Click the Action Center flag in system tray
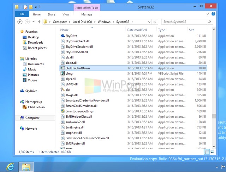Image resolution: width=226 pixels, height=172 pixels. (223, 167)
